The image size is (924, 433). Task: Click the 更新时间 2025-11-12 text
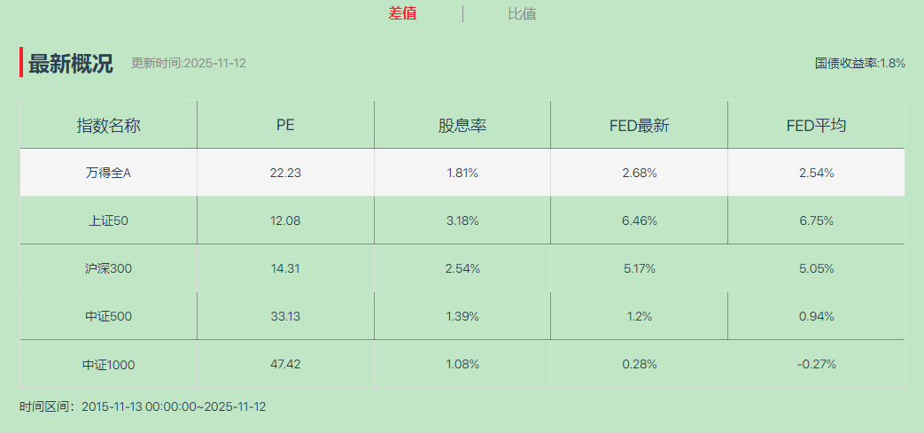188,63
